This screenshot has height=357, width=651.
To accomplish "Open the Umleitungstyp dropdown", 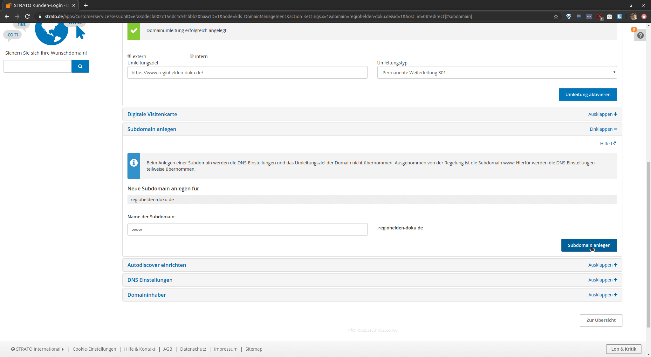I will [x=497, y=72].
